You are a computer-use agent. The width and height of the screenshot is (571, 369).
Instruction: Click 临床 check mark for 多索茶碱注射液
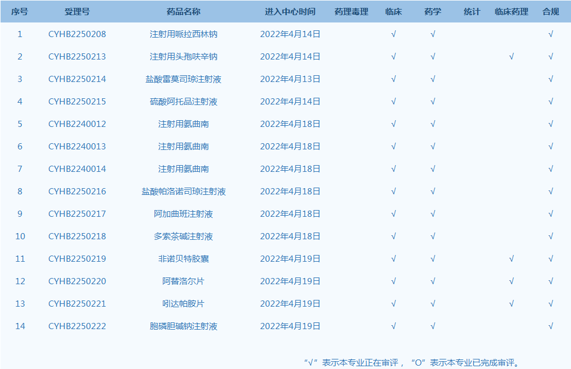point(393,236)
